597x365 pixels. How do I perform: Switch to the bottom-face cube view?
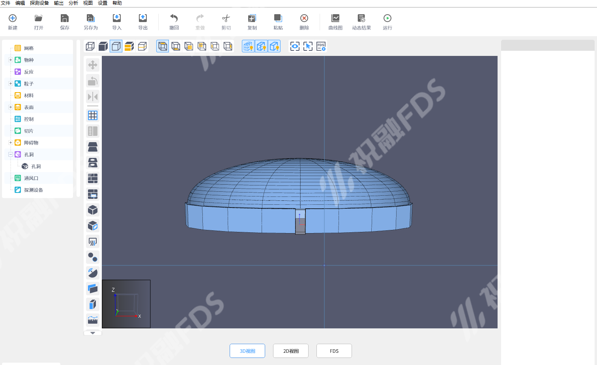(x=176, y=46)
